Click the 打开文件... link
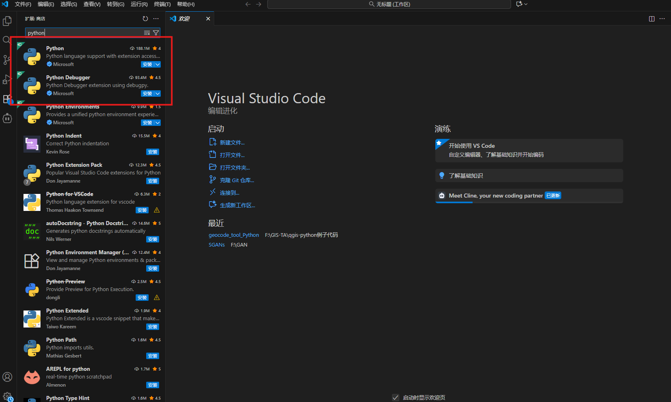 (232, 155)
